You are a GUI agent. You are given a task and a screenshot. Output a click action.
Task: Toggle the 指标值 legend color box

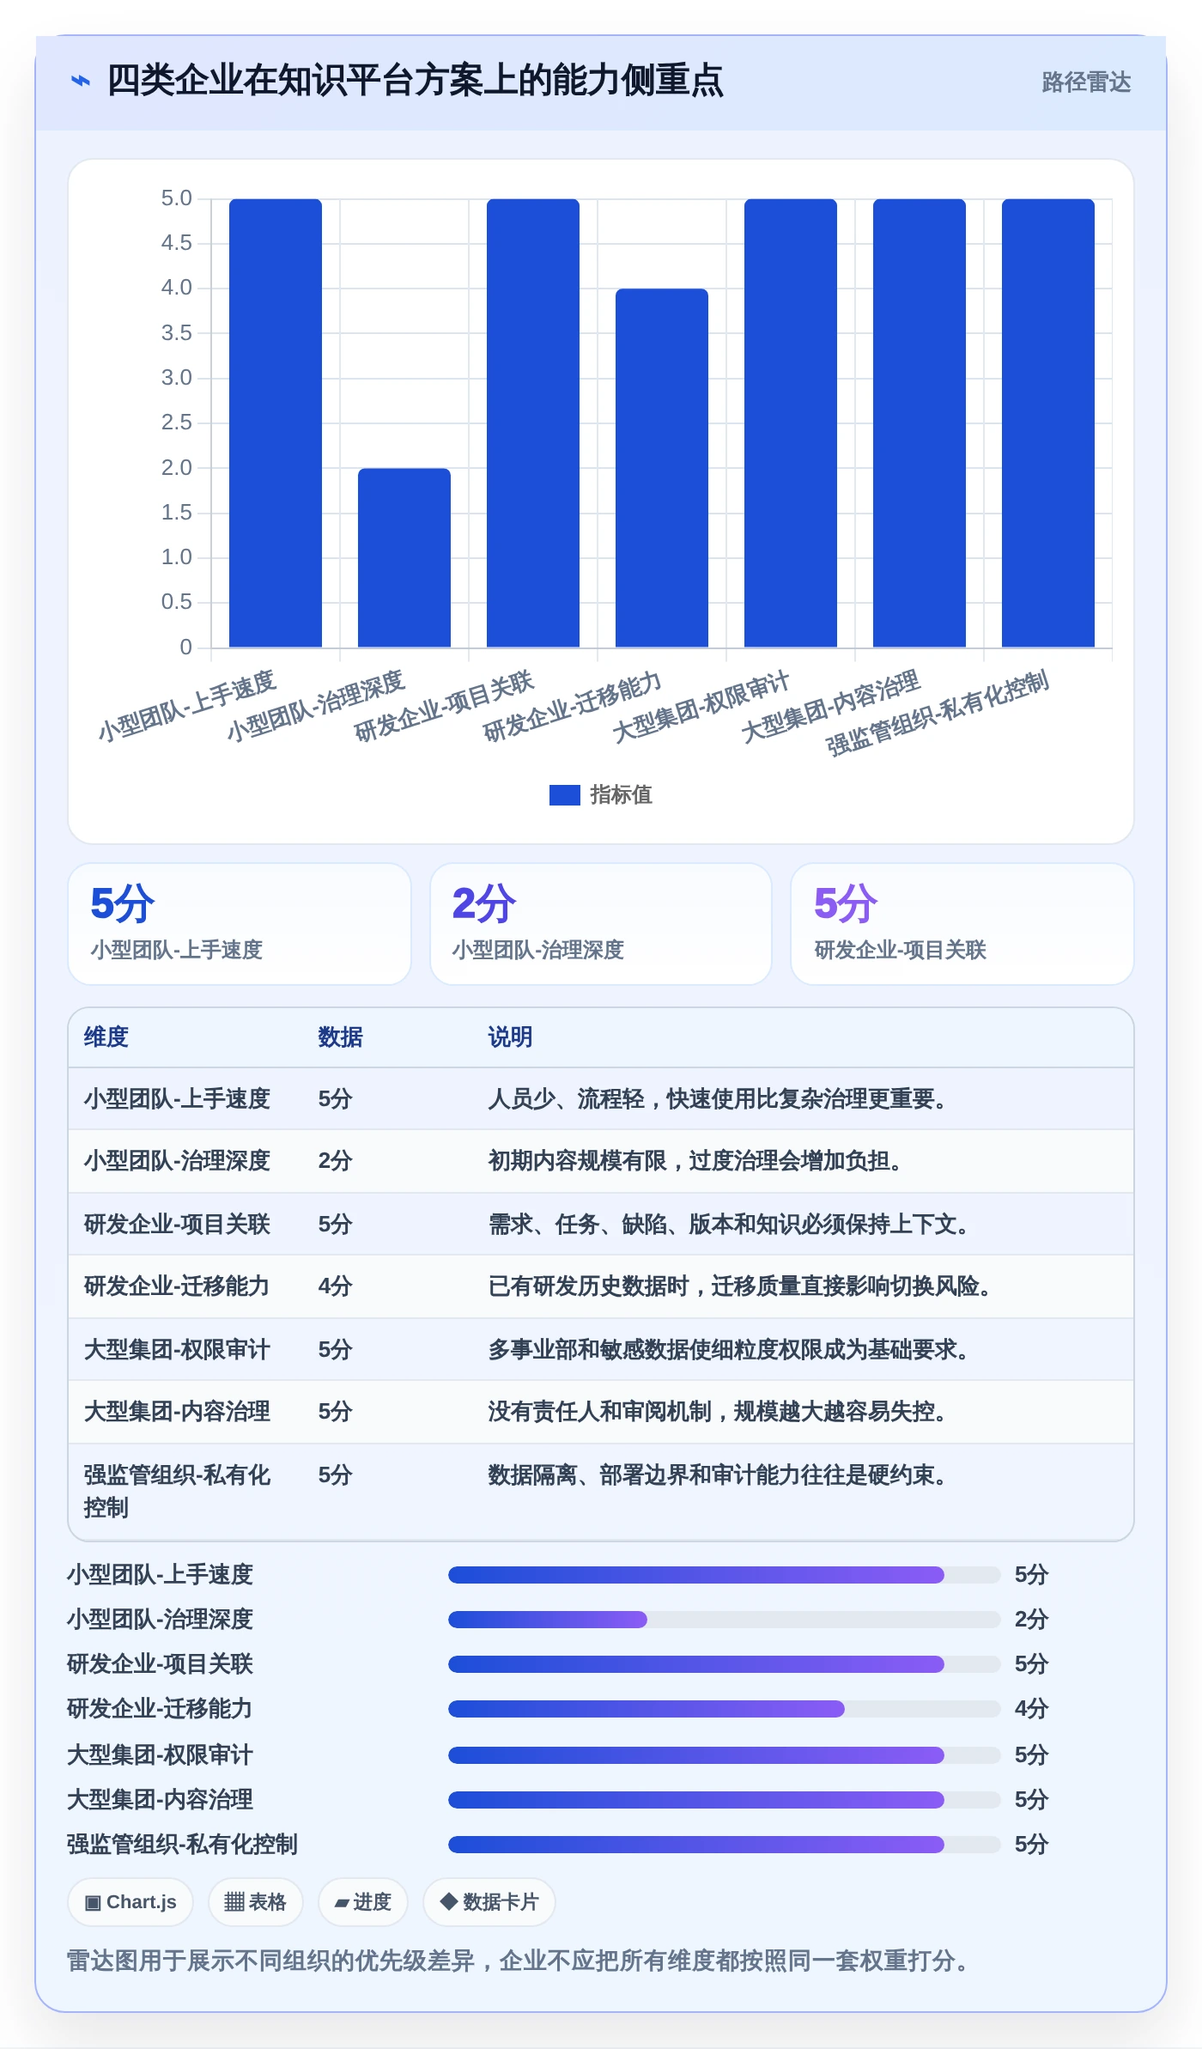click(564, 795)
